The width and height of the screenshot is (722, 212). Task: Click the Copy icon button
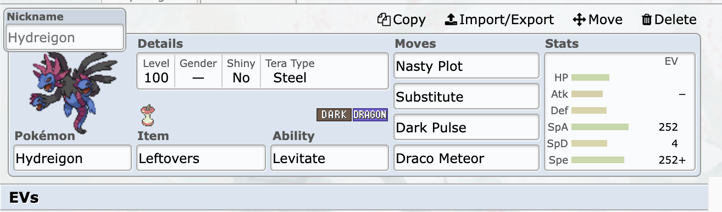pyautogui.click(x=402, y=20)
